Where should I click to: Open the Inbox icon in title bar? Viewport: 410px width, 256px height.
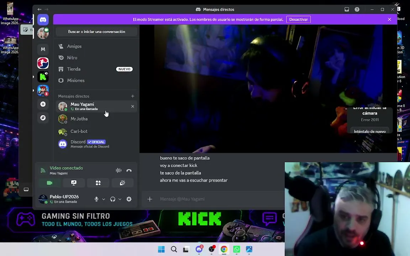pyautogui.click(x=347, y=9)
